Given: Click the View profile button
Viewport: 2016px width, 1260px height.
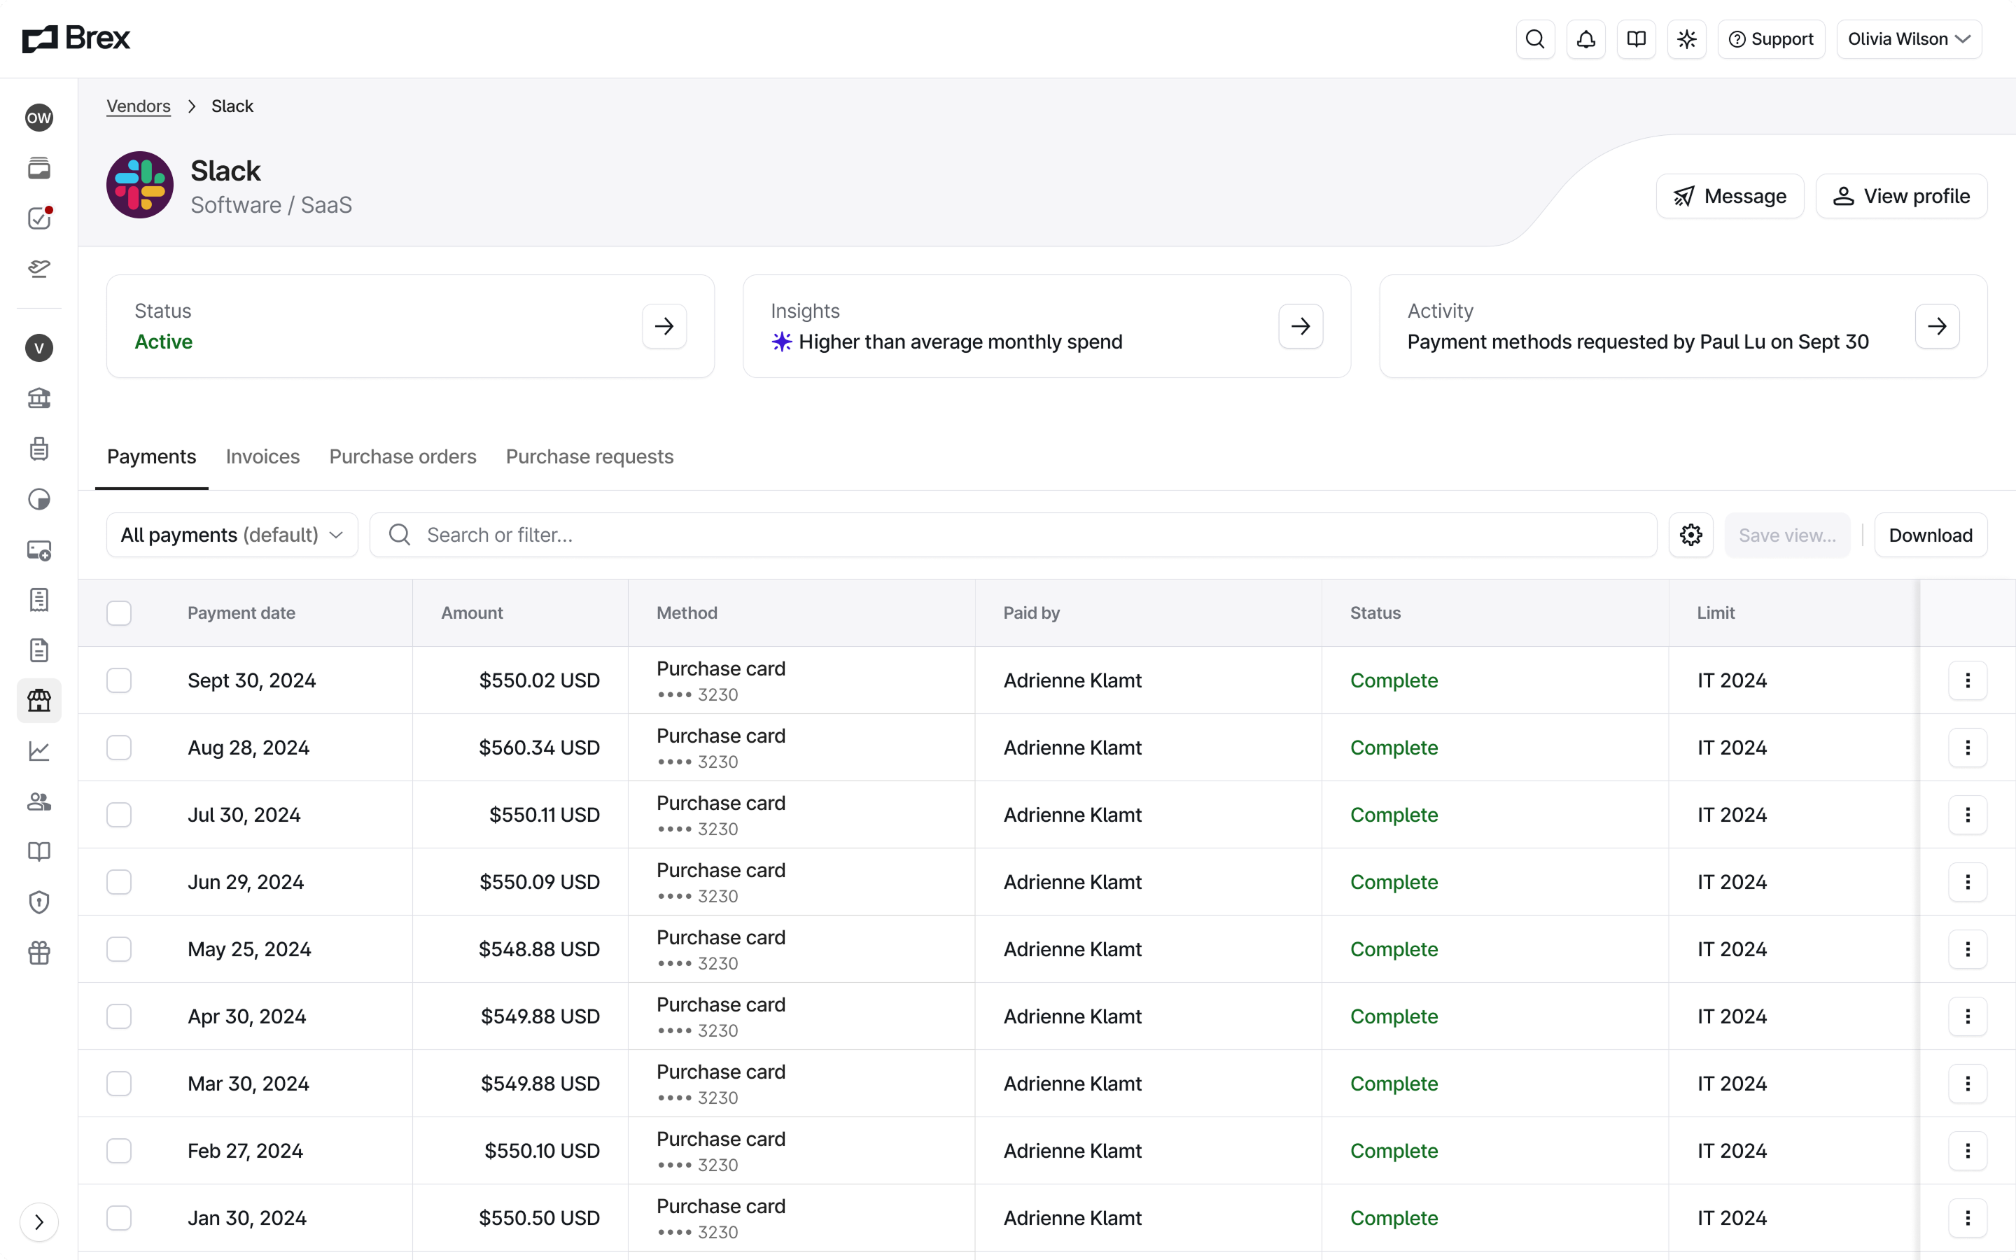Looking at the screenshot, I should pos(1901,197).
